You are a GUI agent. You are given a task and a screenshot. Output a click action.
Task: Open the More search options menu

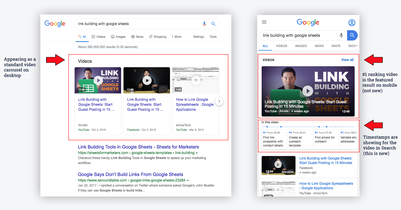(176, 37)
